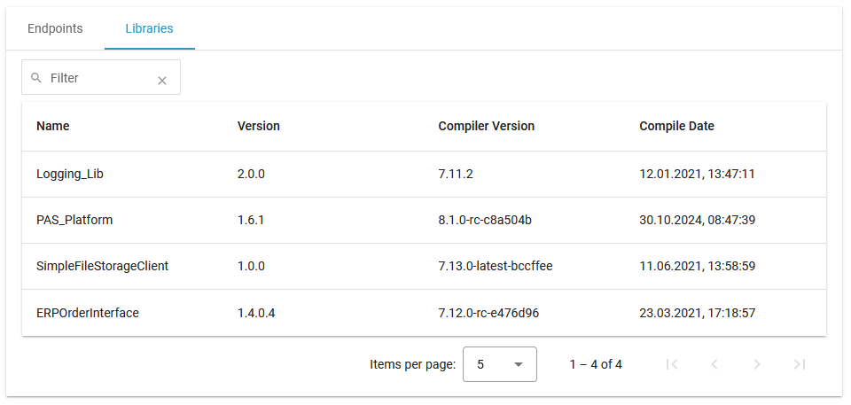Switch to the Endpoints tab
Image resolution: width=851 pixels, height=405 pixels.
pos(55,28)
